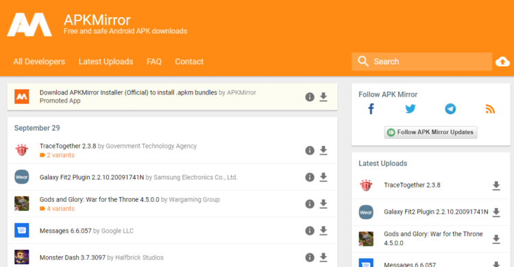Go to the Latest Uploads menu item
The width and height of the screenshot is (514, 267).
click(x=106, y=62)
